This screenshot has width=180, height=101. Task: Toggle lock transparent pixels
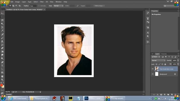point(156,64)
